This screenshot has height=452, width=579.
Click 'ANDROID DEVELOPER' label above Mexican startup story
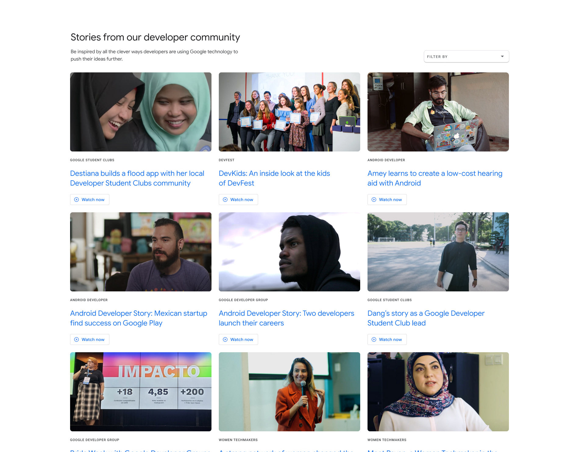coord(89,300)
